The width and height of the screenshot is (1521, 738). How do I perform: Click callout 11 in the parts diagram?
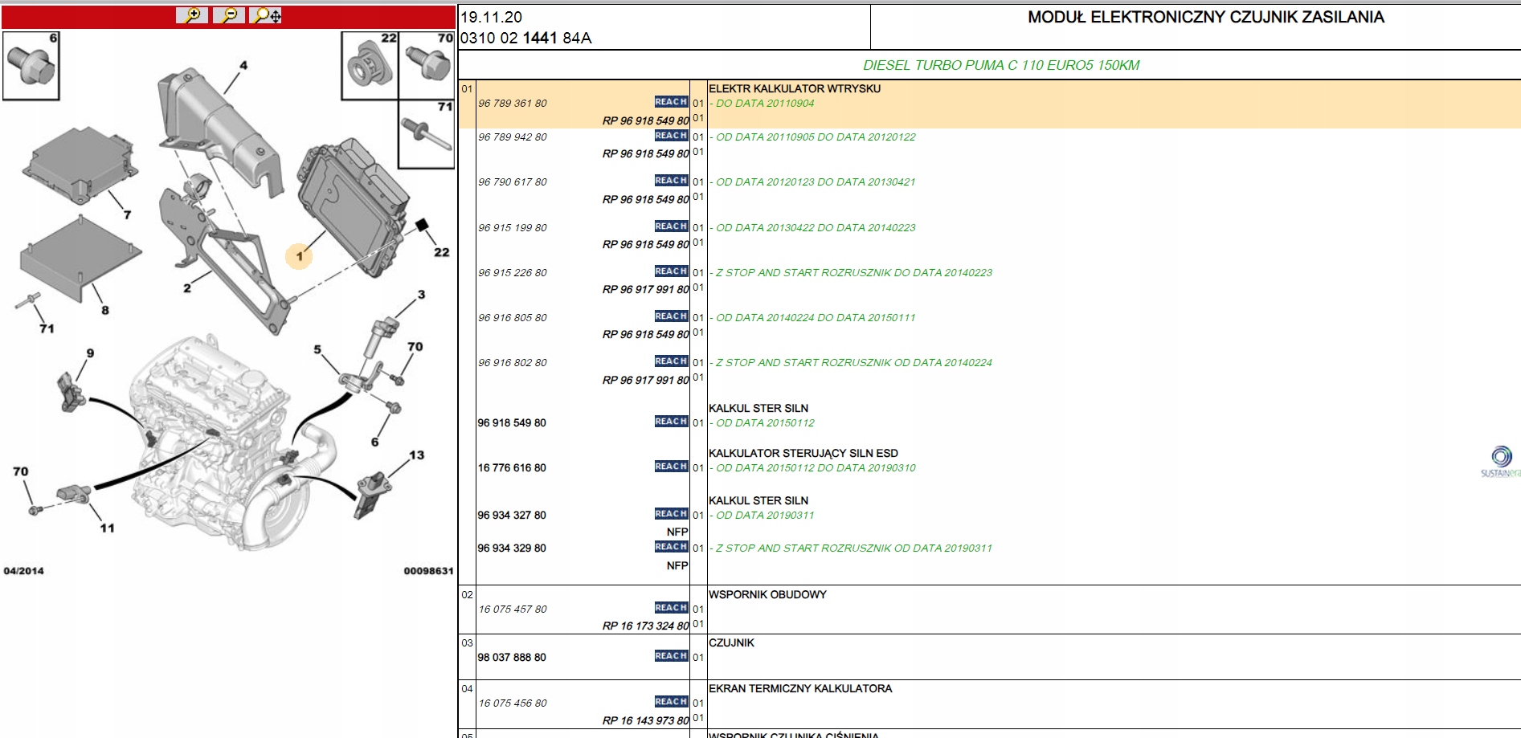click(x=108, y=528)
